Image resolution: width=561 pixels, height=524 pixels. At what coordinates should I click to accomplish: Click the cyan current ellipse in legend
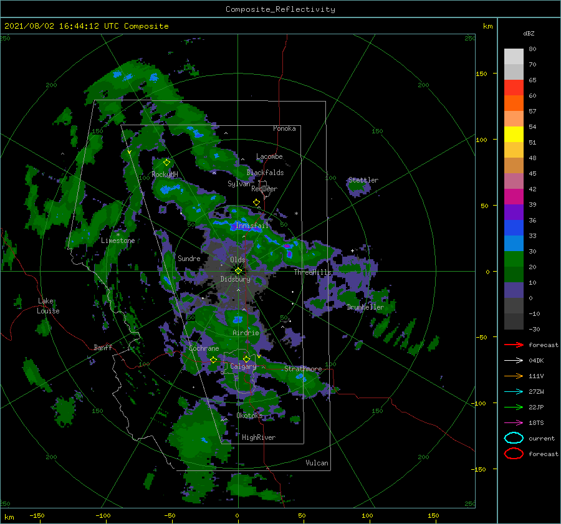point(514,438)
